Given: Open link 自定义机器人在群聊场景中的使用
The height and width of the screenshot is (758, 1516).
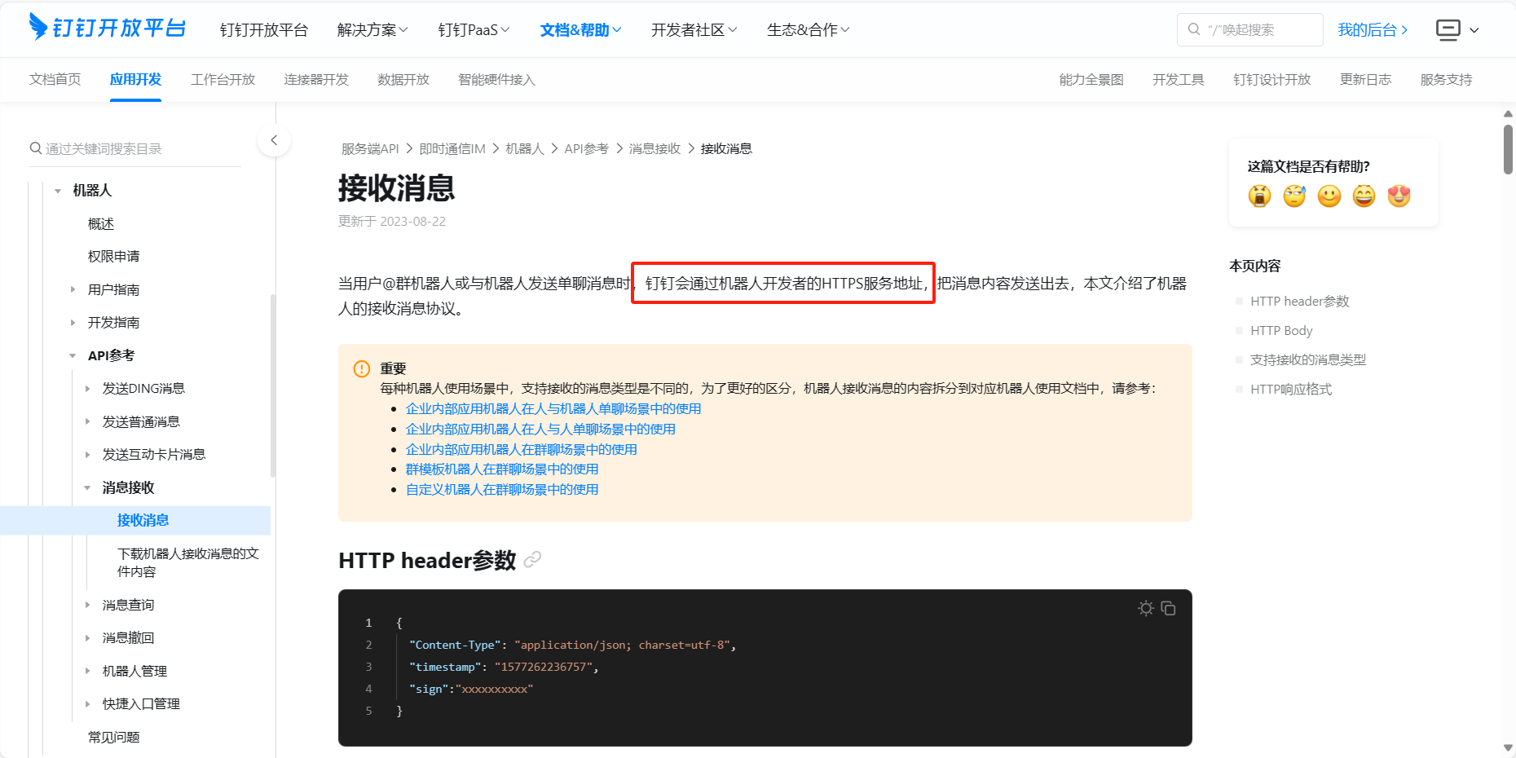Looking at the screenshot, I should pos(502,489).
